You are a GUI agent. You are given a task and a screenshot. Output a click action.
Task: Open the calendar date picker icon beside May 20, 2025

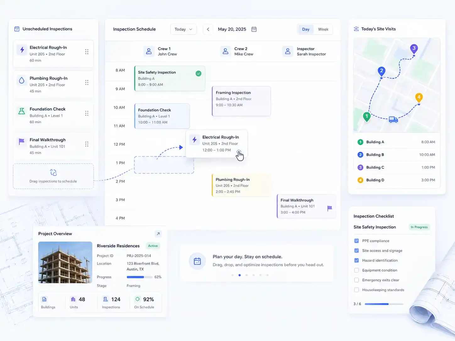[x=254, y=29]
